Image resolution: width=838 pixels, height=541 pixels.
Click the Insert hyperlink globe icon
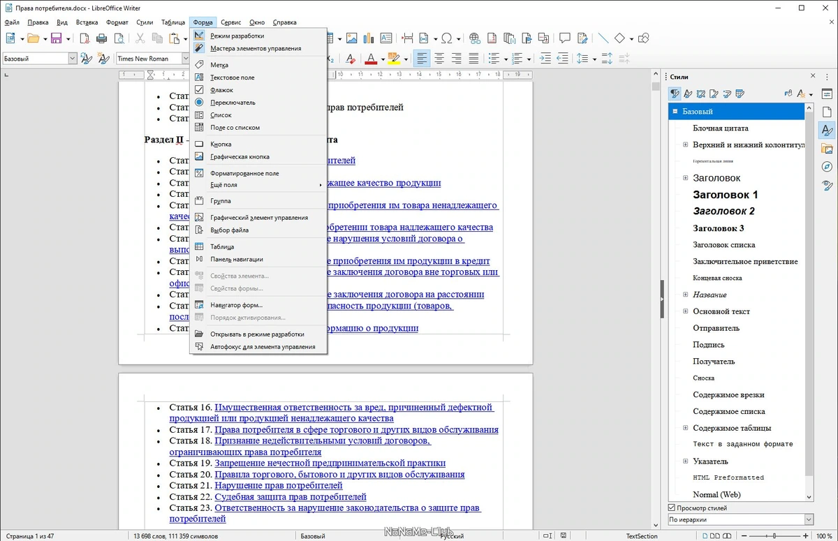(474, 38)
